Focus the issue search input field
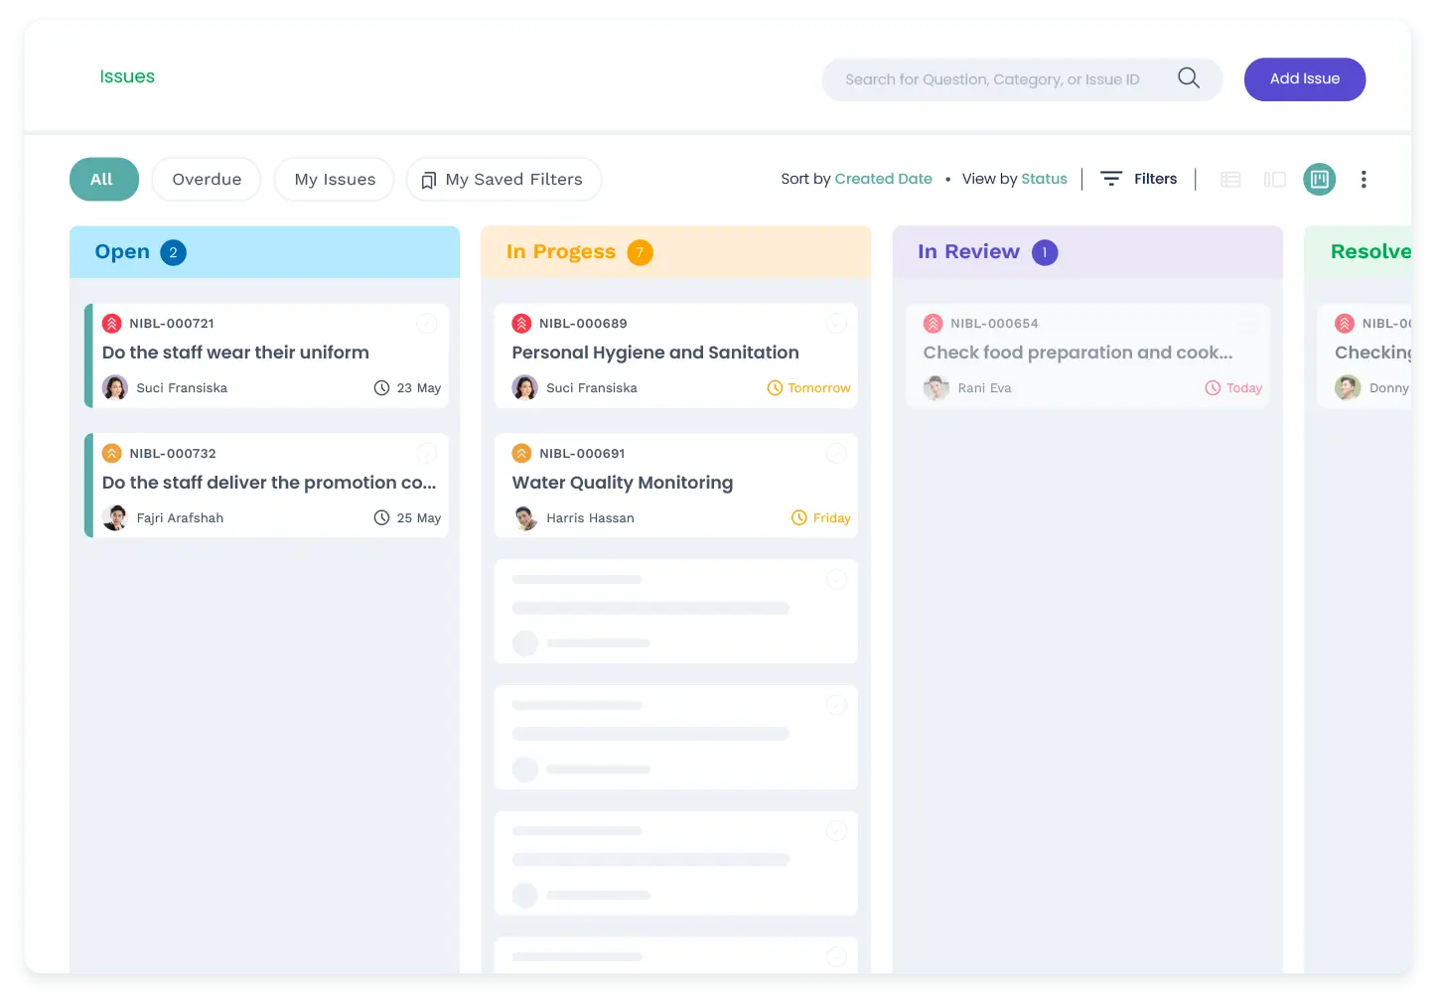Image resolution: width=1436 pixels, height=994 pixels. point(993,79)
